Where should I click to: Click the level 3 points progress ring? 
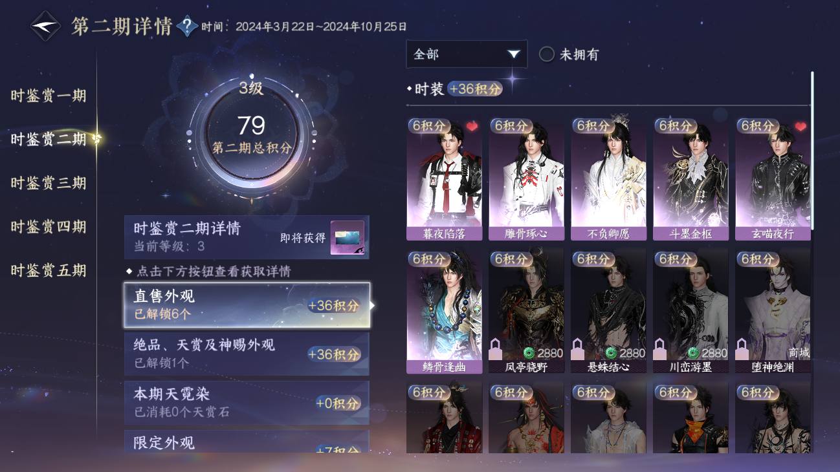pyautogui.click(x=252, y=134)
